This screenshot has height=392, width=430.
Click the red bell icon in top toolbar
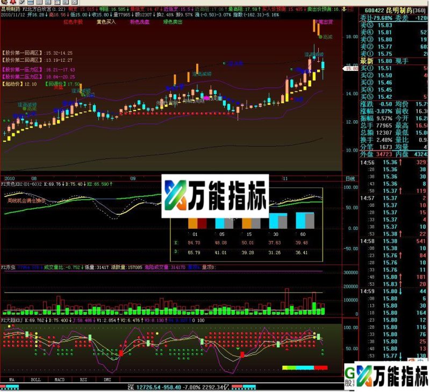(x=12, y=2)
